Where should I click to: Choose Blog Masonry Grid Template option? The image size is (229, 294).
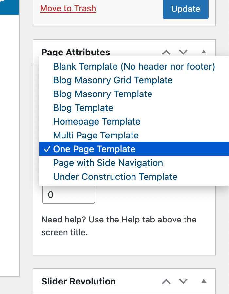pyautogui.click(x=113, y=80)
